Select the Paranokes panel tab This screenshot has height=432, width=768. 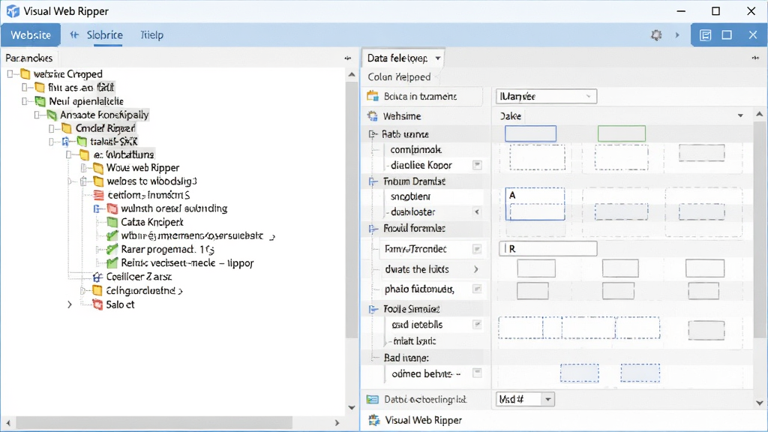point(29,58)
